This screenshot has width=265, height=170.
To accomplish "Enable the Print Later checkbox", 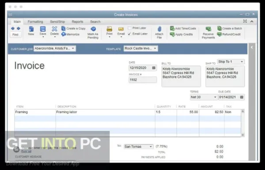I will (129, 28).
